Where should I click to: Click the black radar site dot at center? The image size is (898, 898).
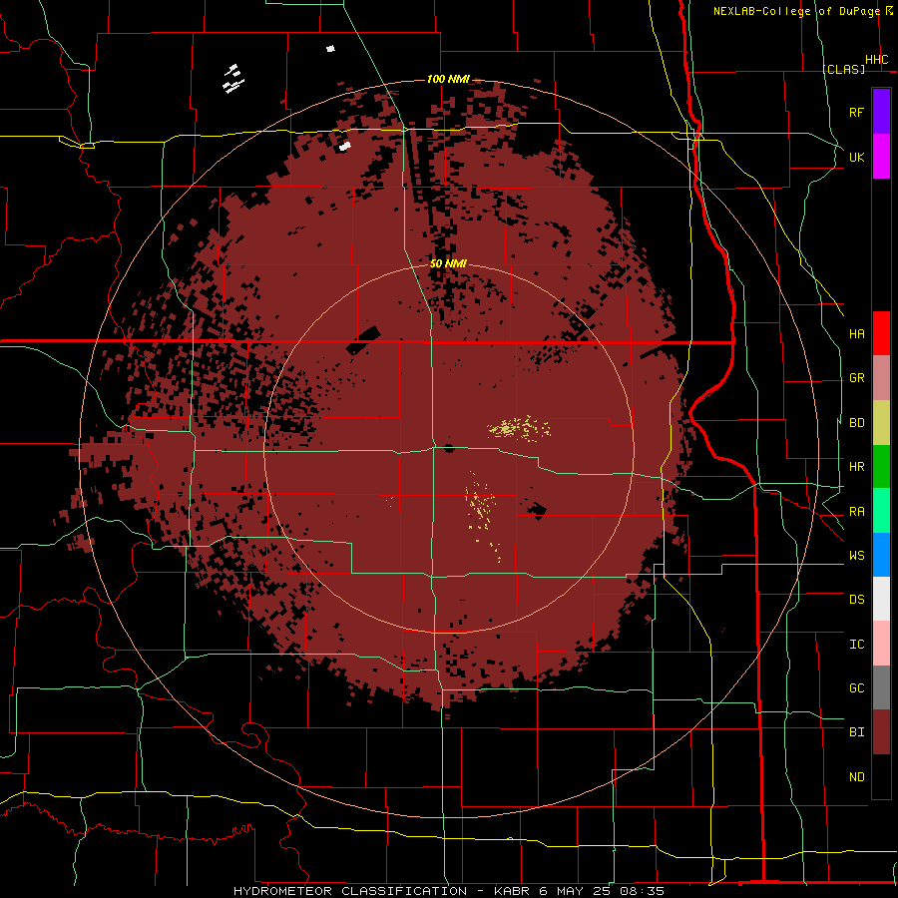point(449,448)
